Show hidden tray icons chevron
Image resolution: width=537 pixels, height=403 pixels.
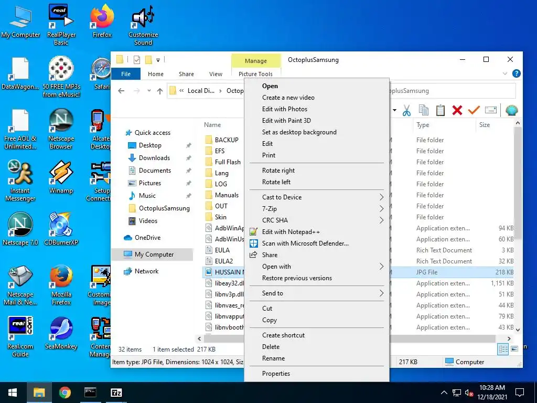click(444, 393)
